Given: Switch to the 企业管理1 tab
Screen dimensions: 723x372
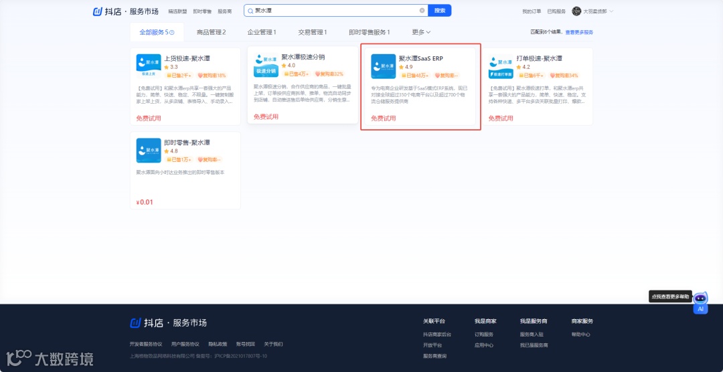Looking at the screenshot, I should (262, 32).
